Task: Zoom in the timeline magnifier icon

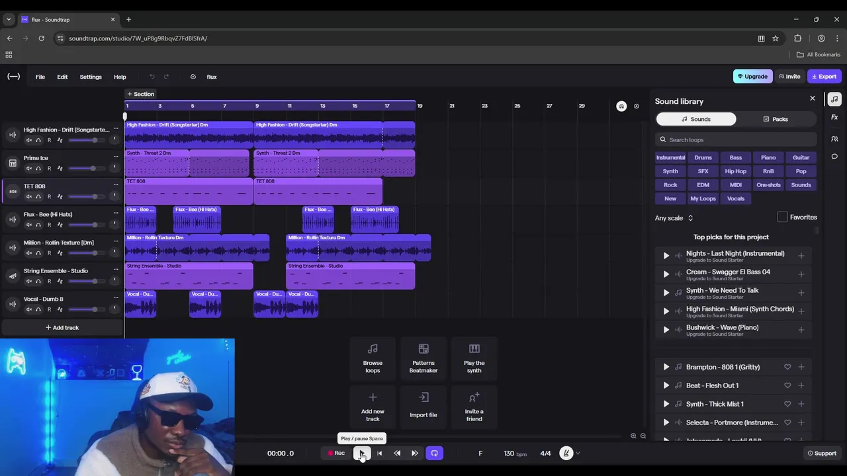Action: (633, 436)
